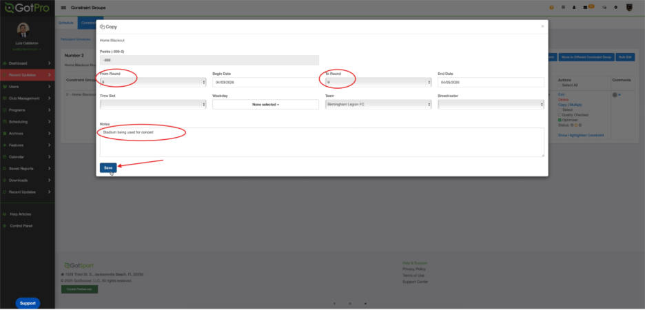
Task: Check the Quality Checked checkbox
Action: pyautogui.click(x=560, y=115)
